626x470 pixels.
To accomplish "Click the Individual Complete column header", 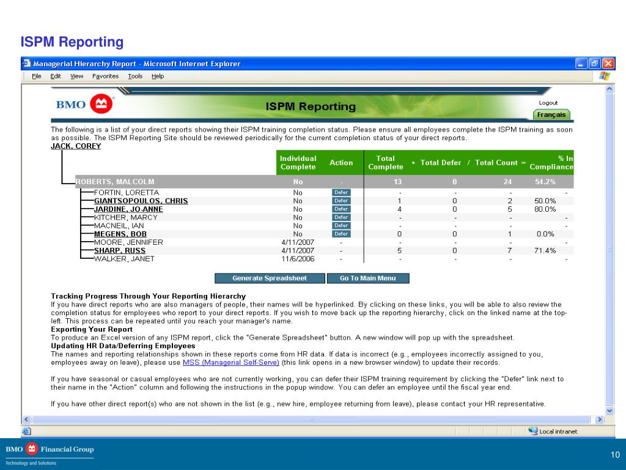I will 298,163.
